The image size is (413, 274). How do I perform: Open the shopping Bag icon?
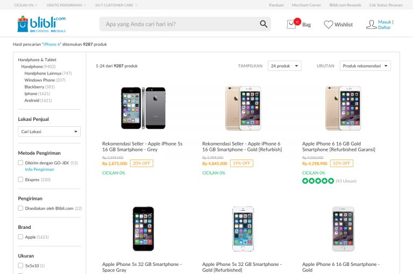click(x=291, y=24)
